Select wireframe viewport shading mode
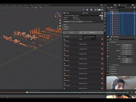Screen dimensions: 136x102 pyautogui.click(x=97, y=10)
